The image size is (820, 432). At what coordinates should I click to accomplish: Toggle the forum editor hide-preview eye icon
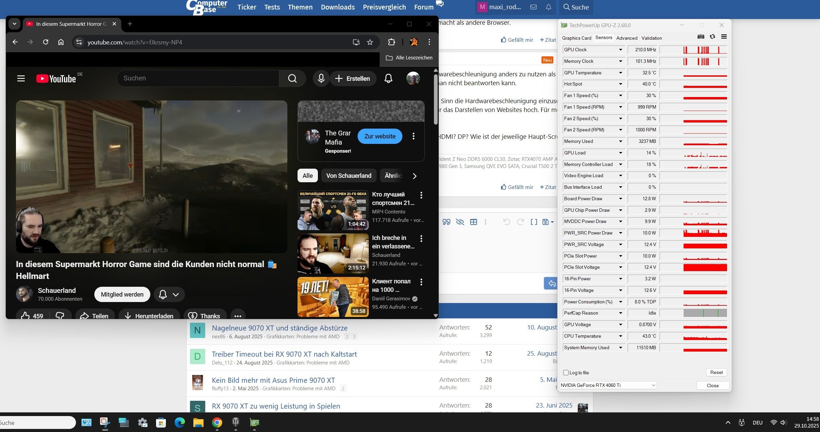(x=460, y=222)
